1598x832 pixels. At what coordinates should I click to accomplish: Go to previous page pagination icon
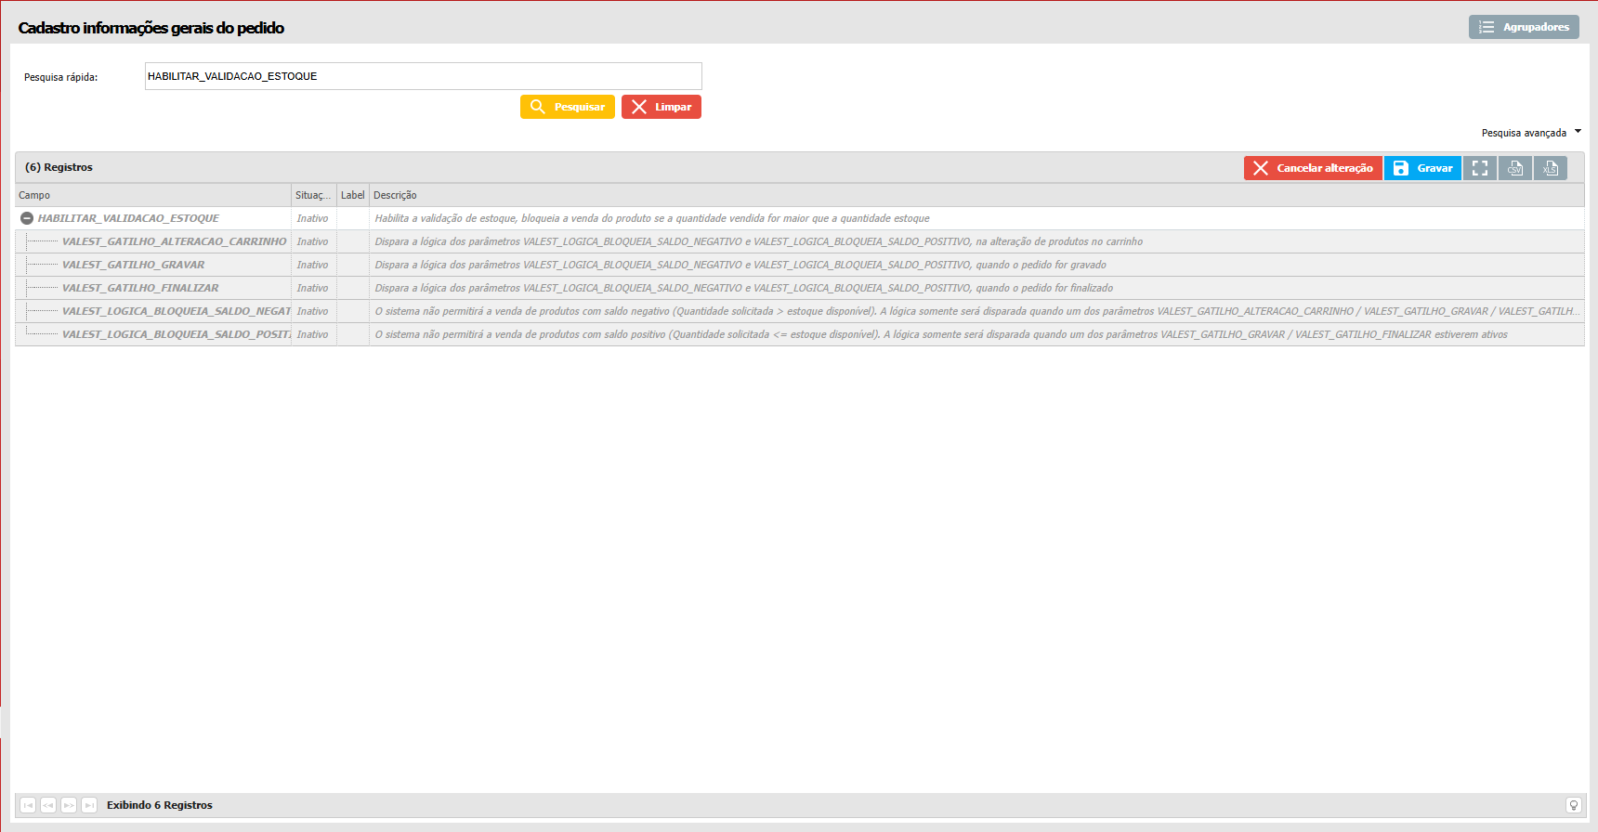[x=48, y=805]
